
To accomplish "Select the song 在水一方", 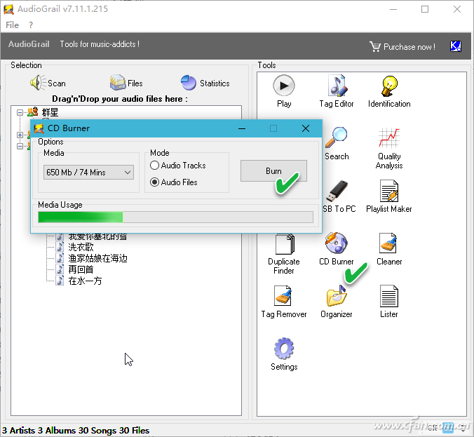I will pos(85,281).
